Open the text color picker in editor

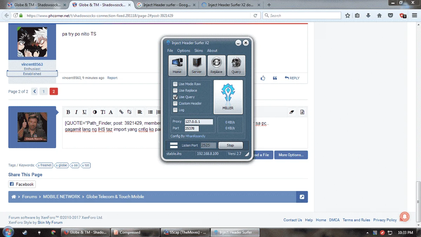pyautogui.click(x=95, y=112)
